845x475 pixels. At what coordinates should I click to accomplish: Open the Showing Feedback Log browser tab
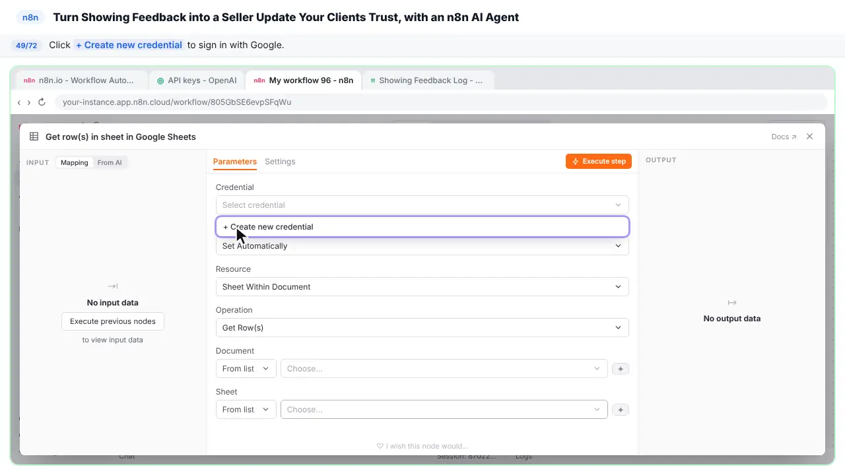(427, 80)
